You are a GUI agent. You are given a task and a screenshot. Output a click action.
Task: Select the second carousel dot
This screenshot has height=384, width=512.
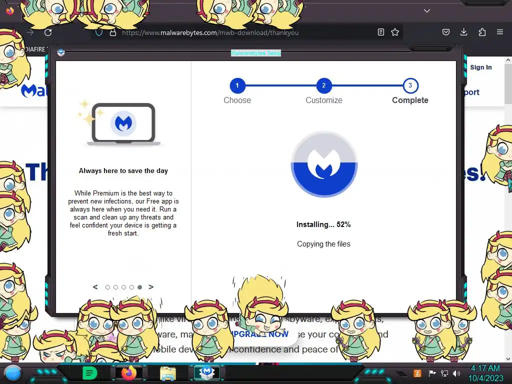click(x=115, y=287)
